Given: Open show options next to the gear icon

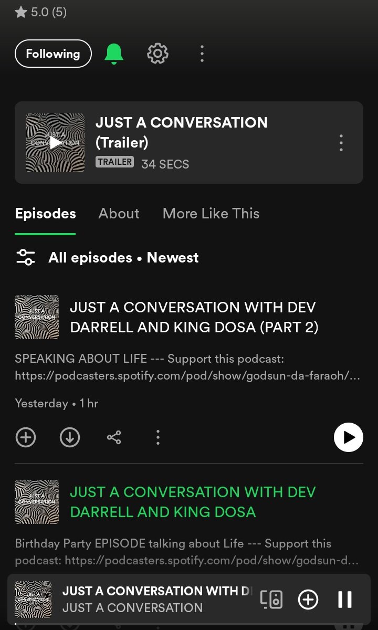Looking at the screenshot, I should pos(202,54).
